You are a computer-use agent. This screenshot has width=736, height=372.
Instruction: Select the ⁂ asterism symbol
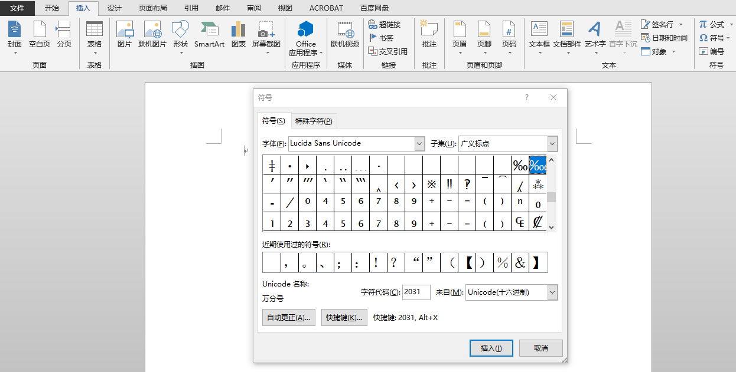(x=538, y=184)
